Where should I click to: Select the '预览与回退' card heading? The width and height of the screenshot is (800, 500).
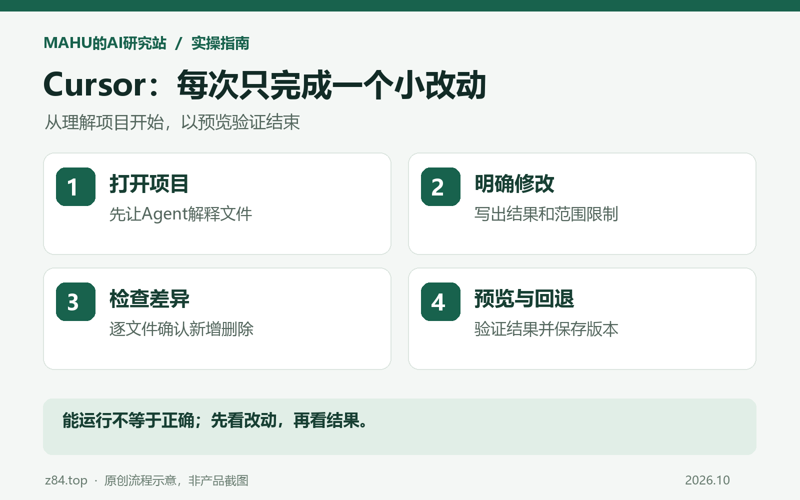(524, 298)
